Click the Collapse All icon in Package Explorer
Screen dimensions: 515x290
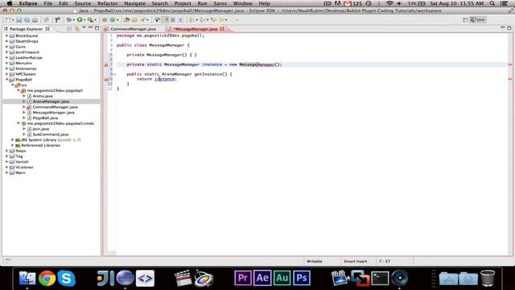click(69, 29)
